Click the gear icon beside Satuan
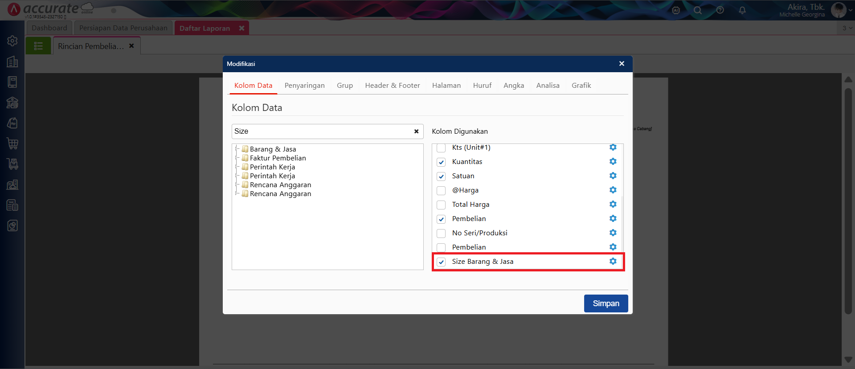The image size is (855, 369). pos(613,176)
